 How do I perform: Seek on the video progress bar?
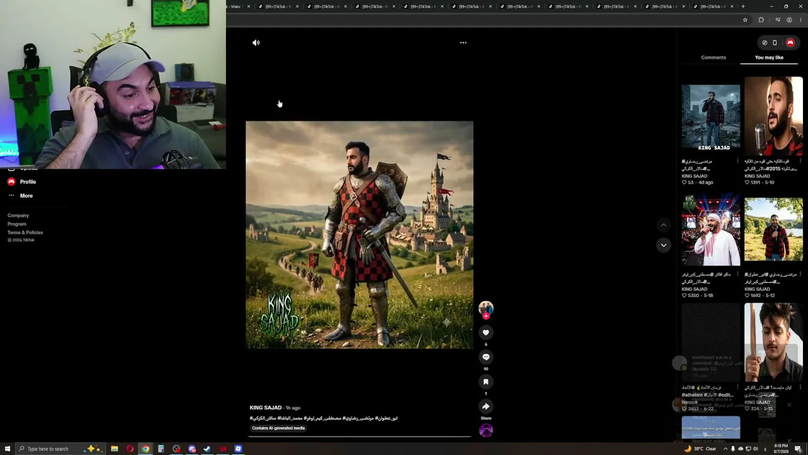pos(359,436)
